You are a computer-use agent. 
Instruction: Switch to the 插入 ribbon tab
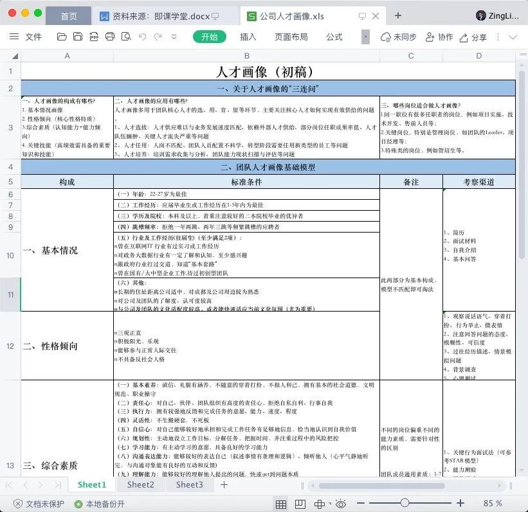248,37
